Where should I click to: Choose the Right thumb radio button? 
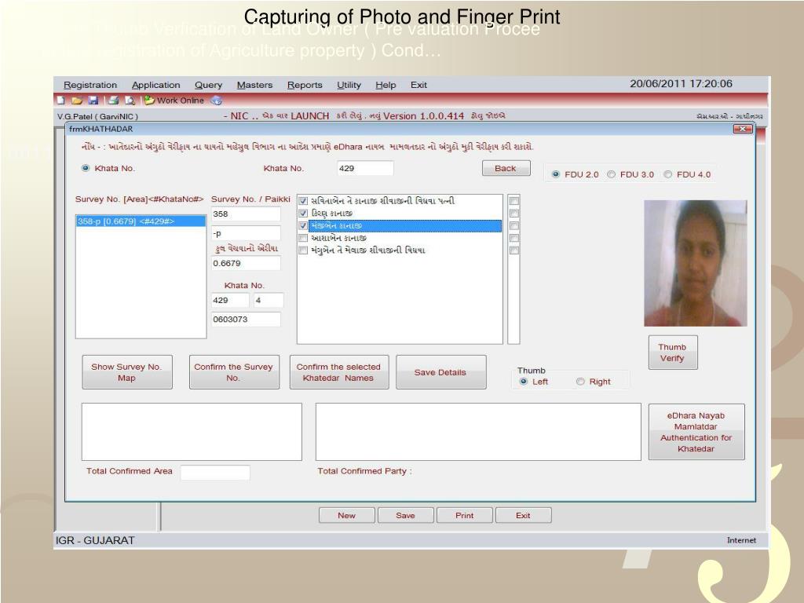pos(580,382)
